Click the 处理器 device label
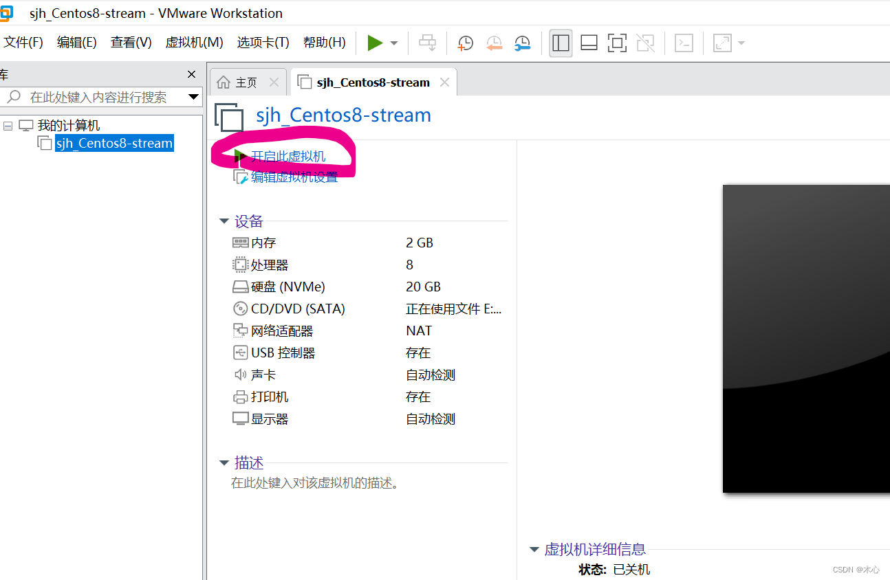890x580 pixels. click(270, 265)
